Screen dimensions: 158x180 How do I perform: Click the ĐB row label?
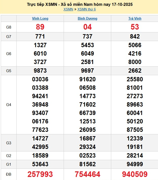click(9, 174)
